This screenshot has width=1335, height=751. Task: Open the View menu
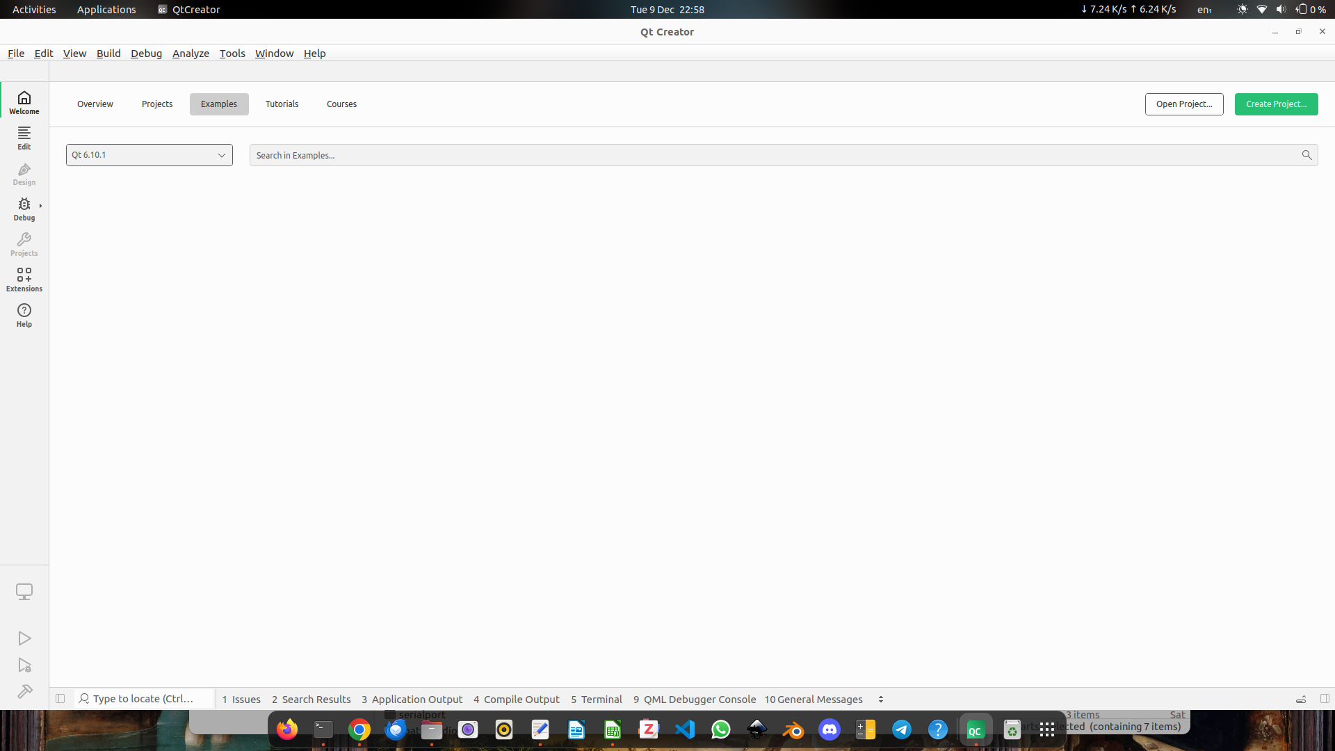74,54
